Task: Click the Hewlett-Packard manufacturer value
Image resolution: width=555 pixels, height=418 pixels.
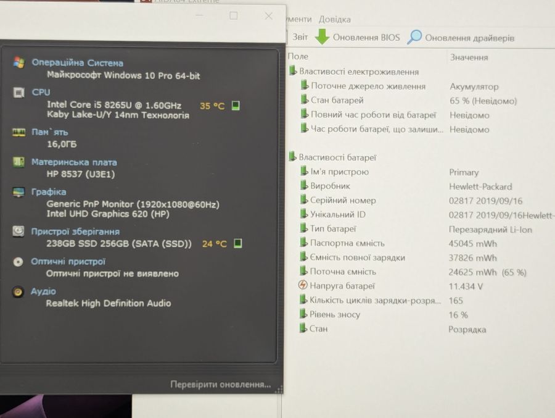Action: click(x=480, y=186)
